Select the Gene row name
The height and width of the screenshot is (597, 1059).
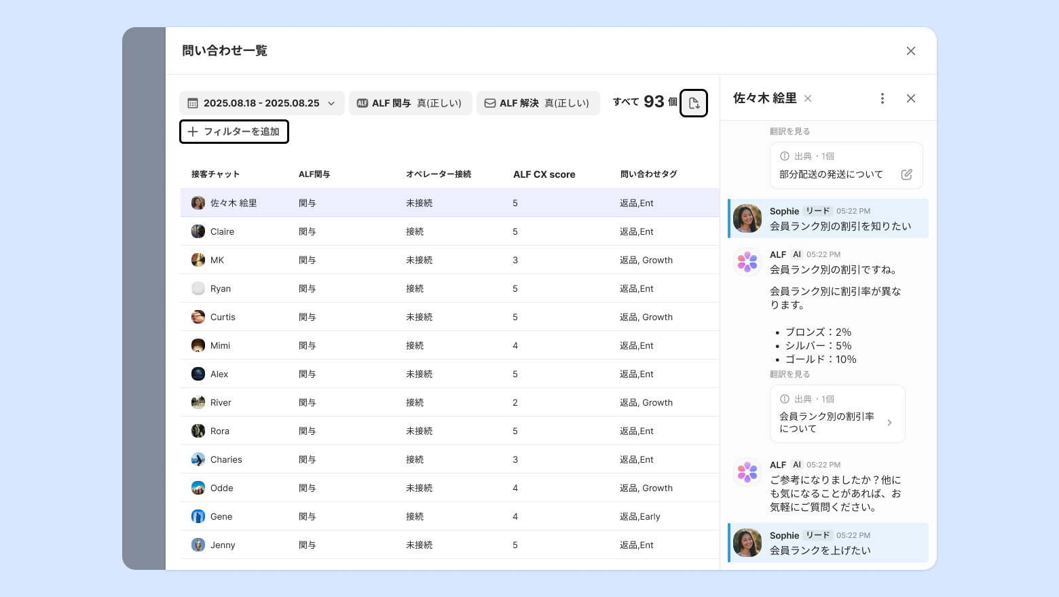pyautogui.click(x=221, y=516)
